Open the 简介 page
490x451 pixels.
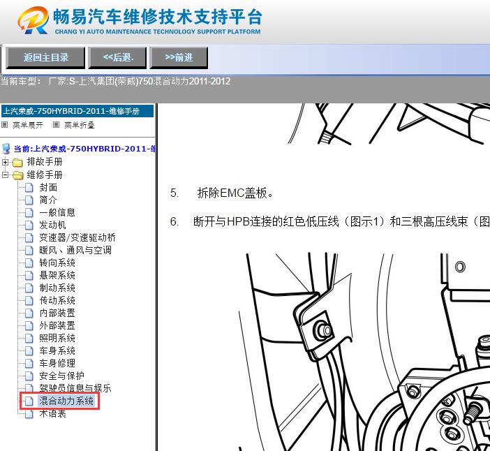coord(48,200)
